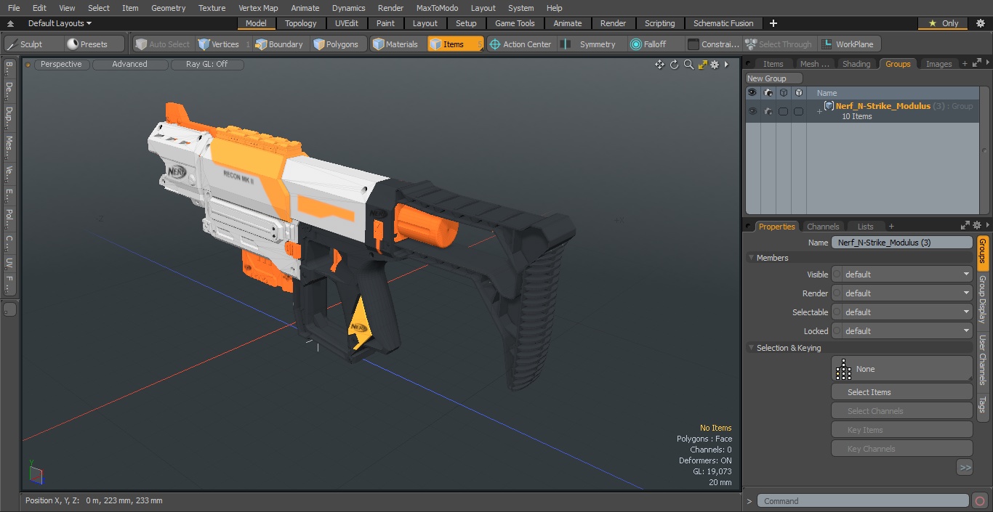
Task: Click the red record button by Command
Action: tap(979, 501)
